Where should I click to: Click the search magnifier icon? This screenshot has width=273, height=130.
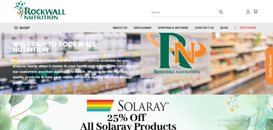click(x=221, y=12)
